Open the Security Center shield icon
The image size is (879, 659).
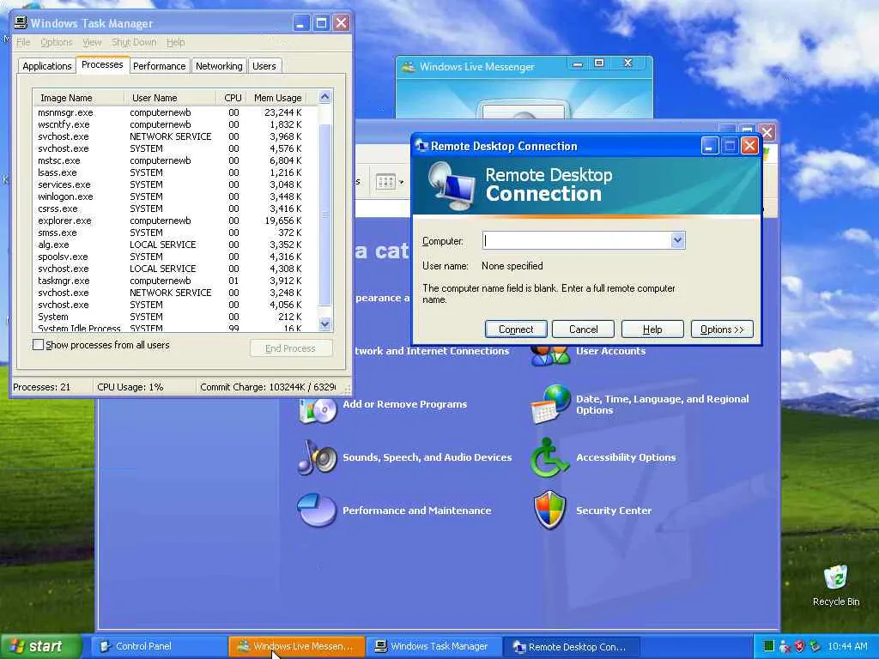(549, 510)
